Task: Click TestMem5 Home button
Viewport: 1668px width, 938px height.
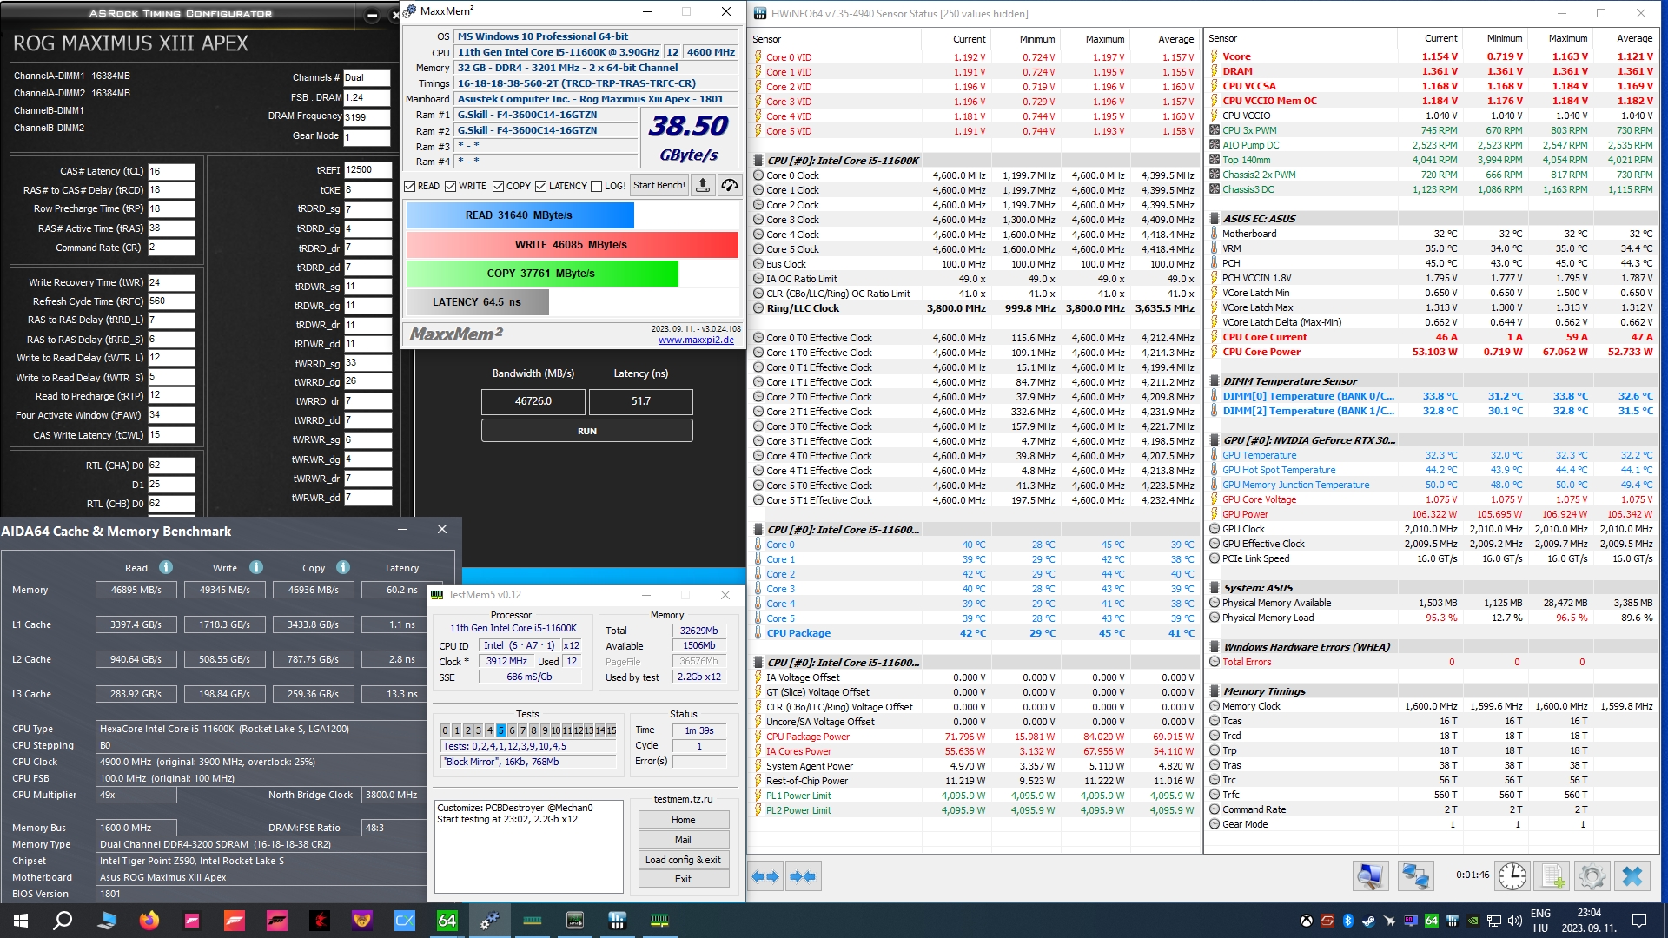Action: [x=684, y=820]
